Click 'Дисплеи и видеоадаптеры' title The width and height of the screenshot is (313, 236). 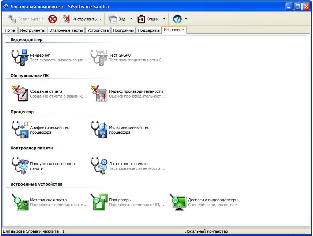coord(213,200)
